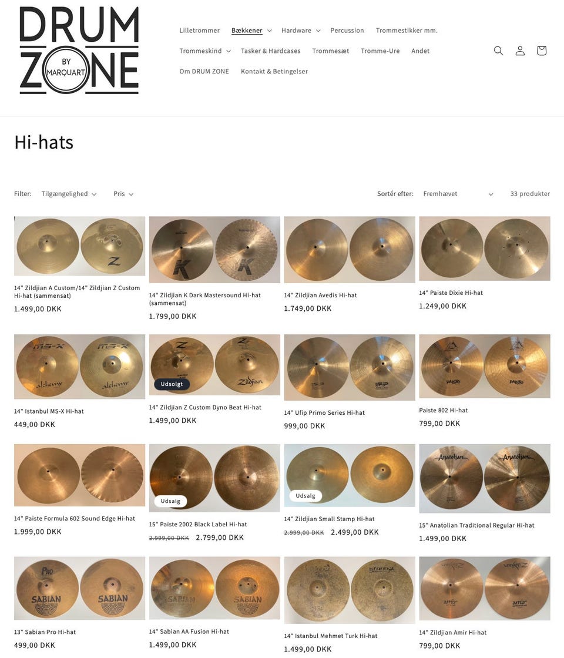Open Tasker & Hardcases menu item
564x658 pixels.
click(271, 51)
